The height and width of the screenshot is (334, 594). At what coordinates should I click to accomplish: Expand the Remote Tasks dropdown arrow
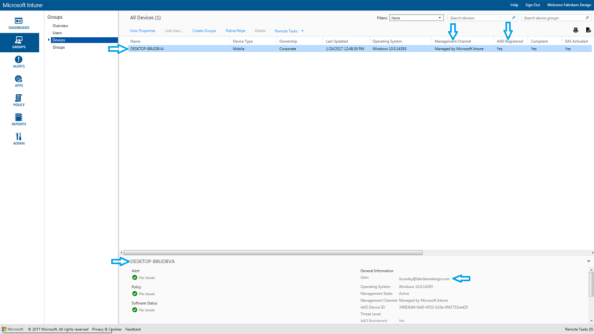(302, 31)
